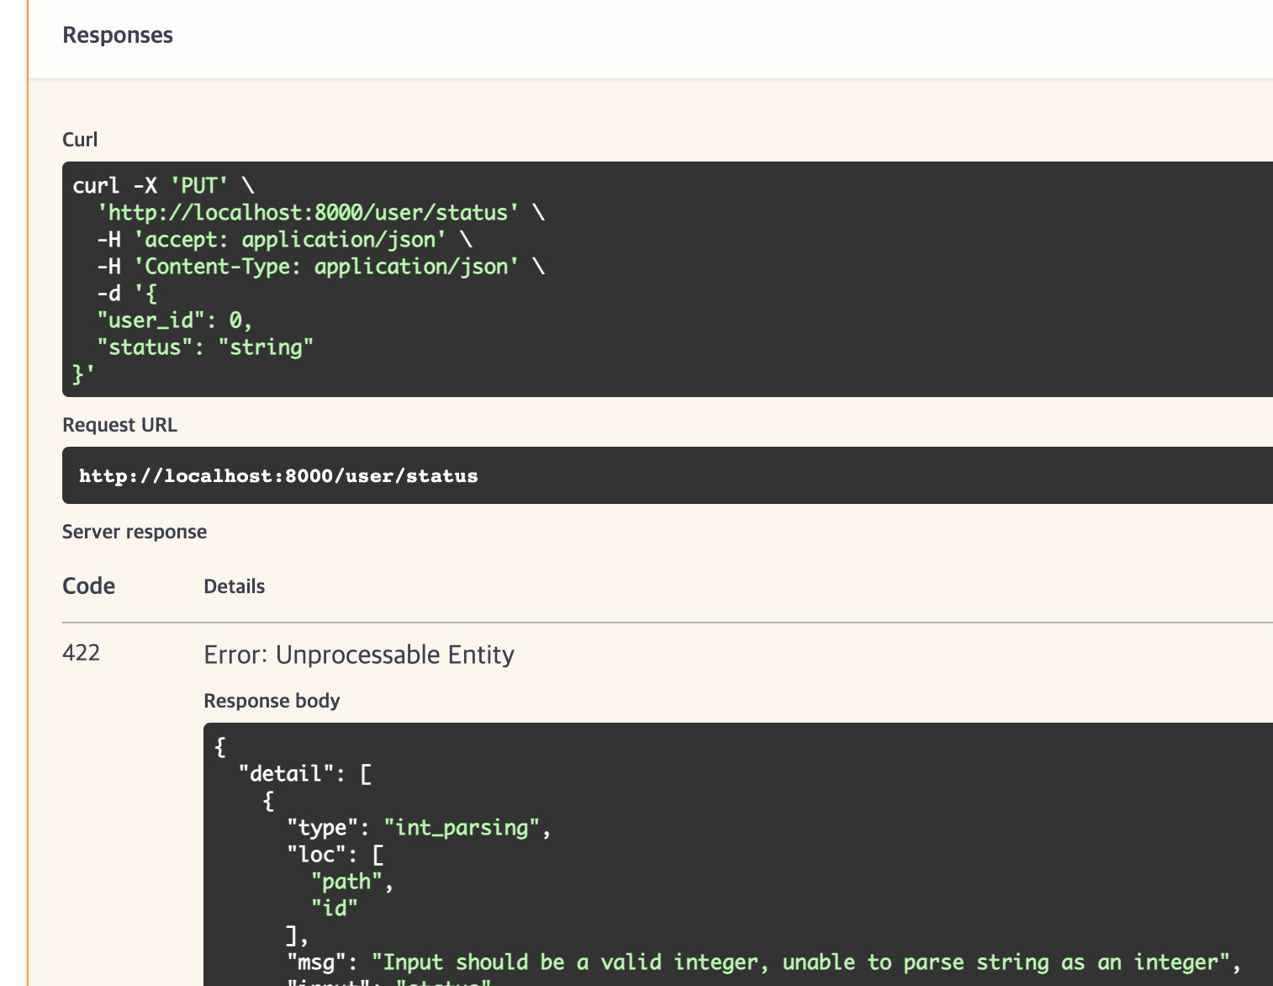Click the "loc": [ line in response
The height and width of the screenshot is (986, 1273).
tap(335, 854)
